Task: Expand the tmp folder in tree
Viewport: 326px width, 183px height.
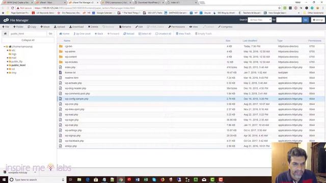Action: (x=8, y=73)
